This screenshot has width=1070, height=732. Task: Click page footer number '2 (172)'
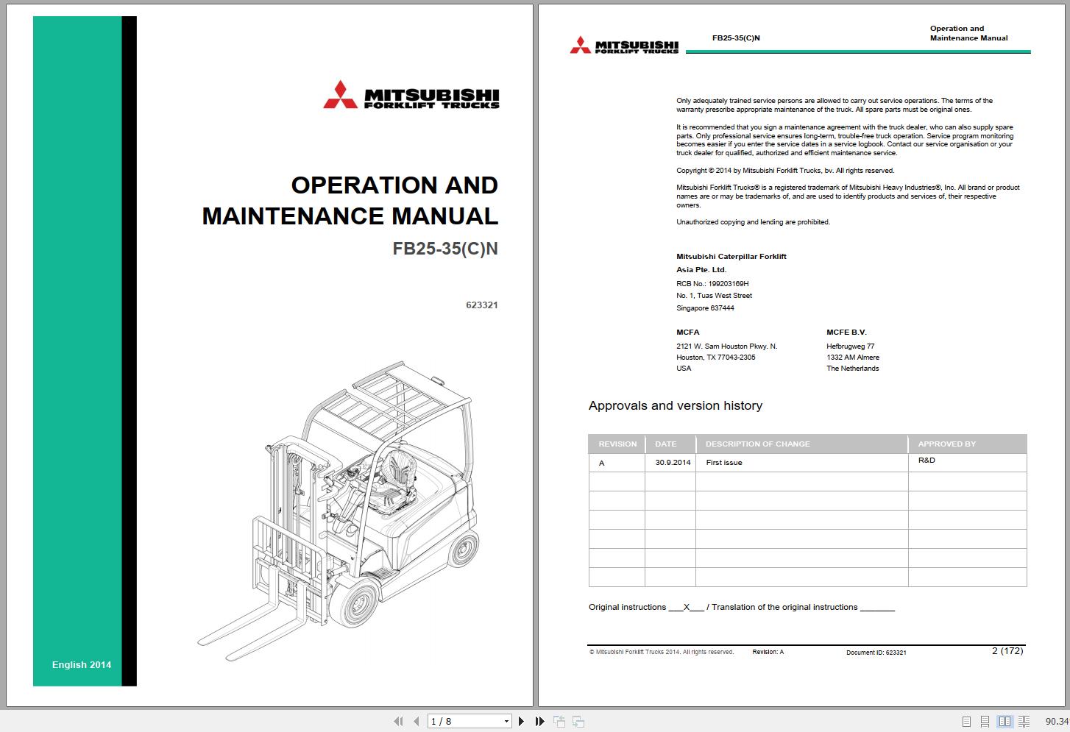(1007, 650)
